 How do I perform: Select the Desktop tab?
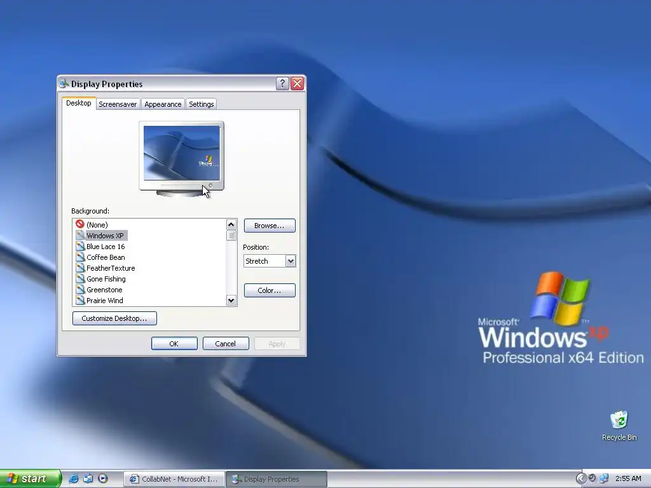point(79,103)
